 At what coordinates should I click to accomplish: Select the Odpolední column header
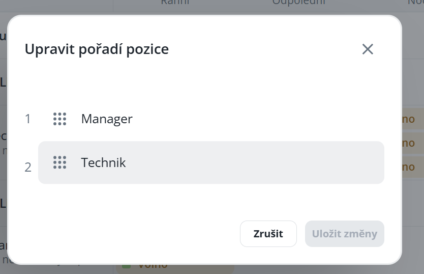298,3
